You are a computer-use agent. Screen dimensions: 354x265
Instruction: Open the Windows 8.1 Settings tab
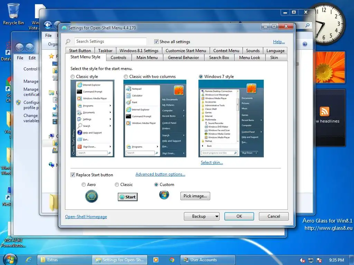pos(139,50)
